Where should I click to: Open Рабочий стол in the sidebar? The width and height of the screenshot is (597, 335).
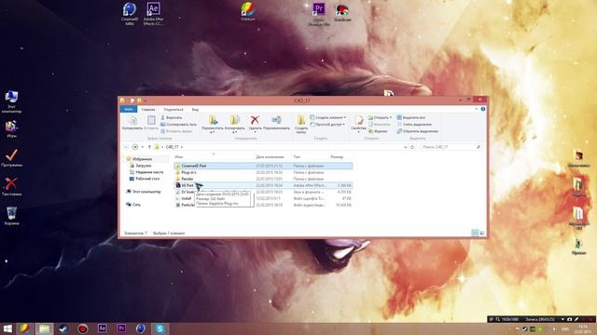pos(145,179)
